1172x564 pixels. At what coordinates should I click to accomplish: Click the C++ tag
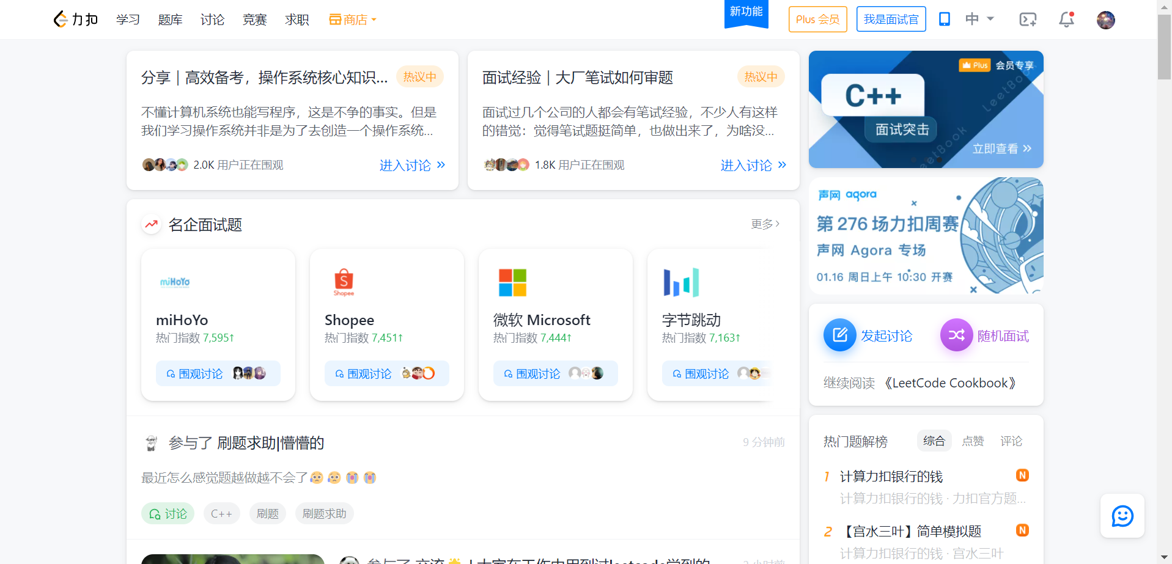pyautogui.click(x=221, y=514)
